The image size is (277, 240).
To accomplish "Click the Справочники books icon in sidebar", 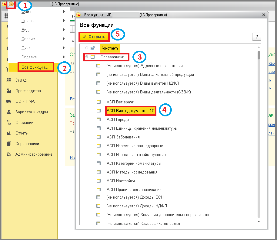I will (x=9, y=144).
